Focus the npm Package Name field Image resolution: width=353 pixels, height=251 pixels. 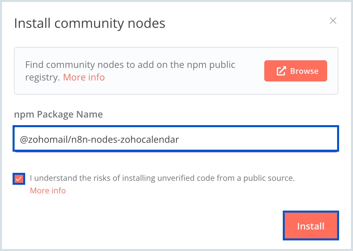(x=176, y=139)
